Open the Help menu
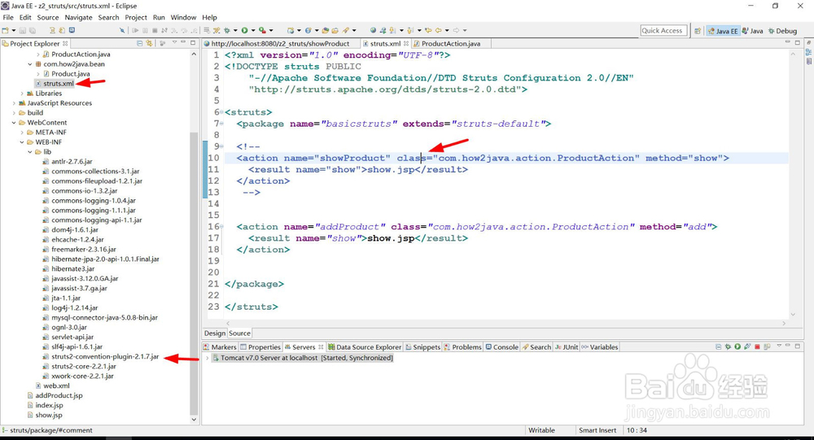Image resolution: width=814 pixels, height=440 pixels. (210, 17)
